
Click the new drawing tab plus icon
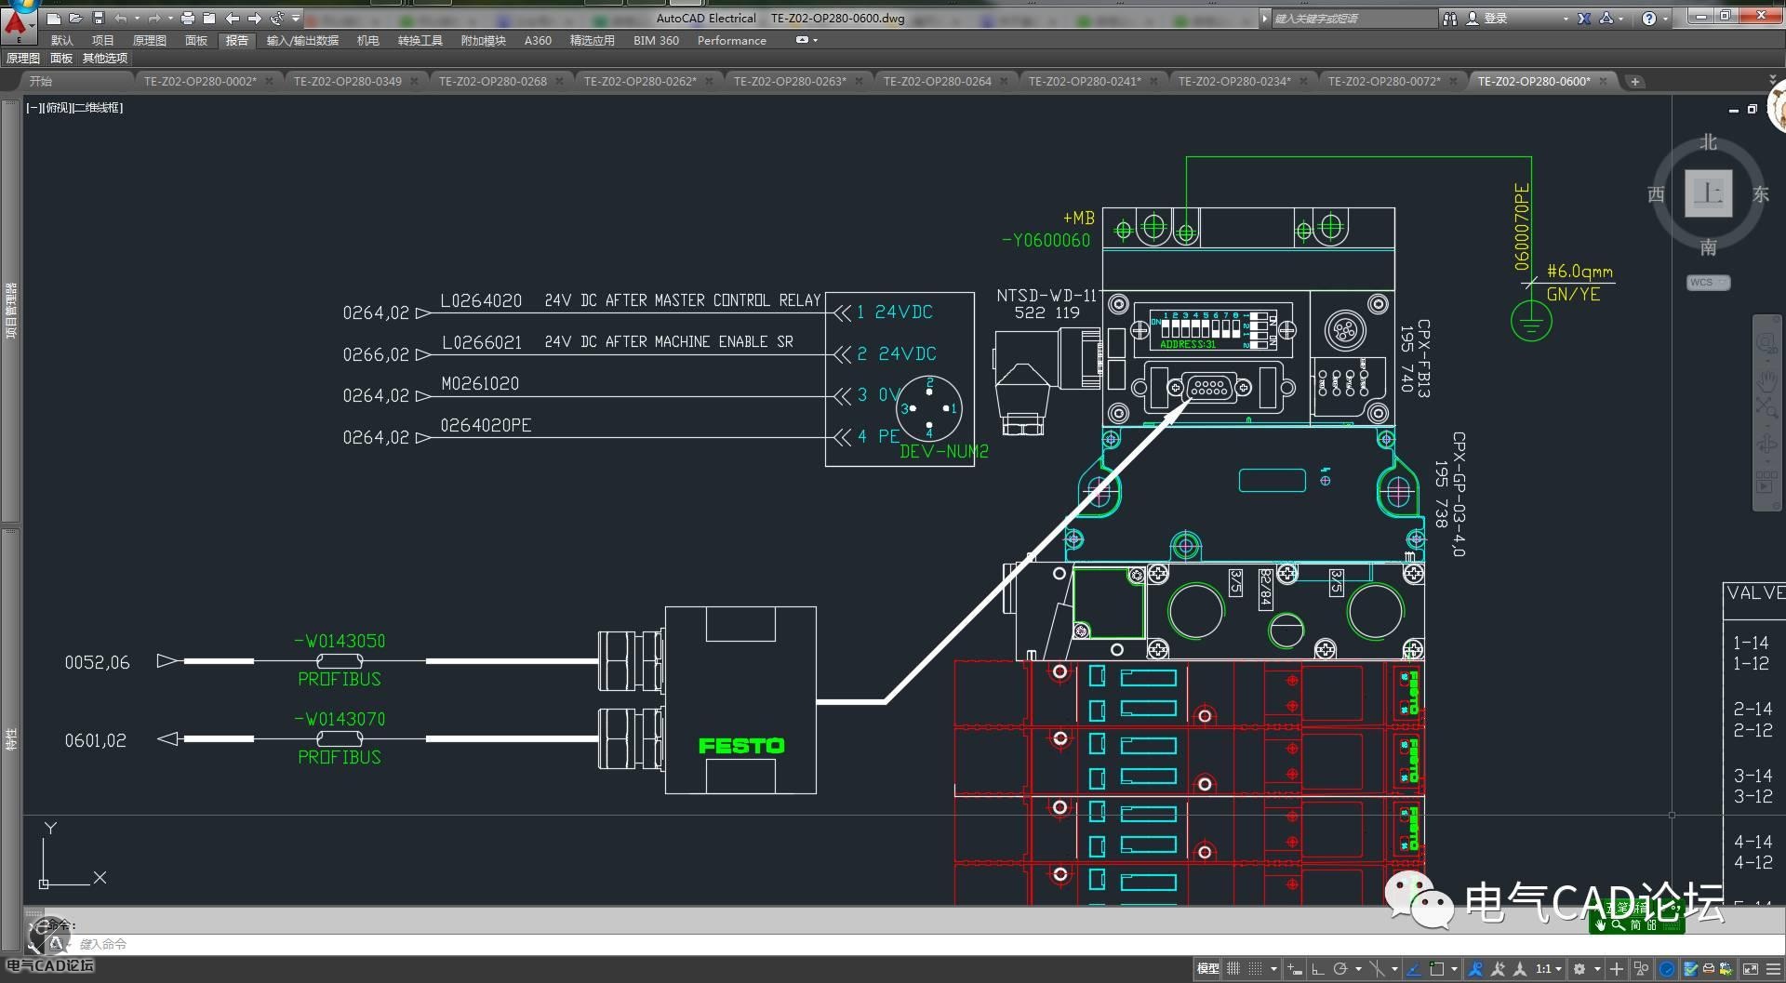(x=1634, y=82)
